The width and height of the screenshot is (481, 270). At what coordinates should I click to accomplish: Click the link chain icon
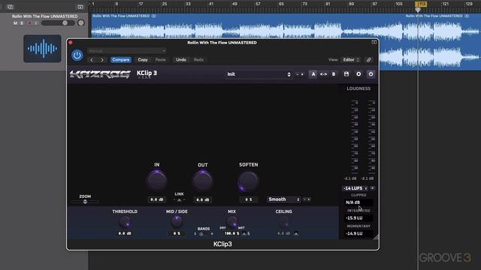pyautogui.click(x=369, y=60)
